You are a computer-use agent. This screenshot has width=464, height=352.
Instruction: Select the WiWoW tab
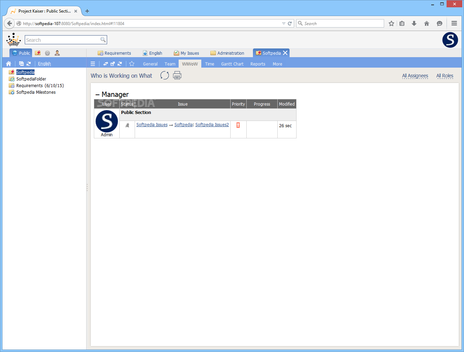click(x=190, y=64)
